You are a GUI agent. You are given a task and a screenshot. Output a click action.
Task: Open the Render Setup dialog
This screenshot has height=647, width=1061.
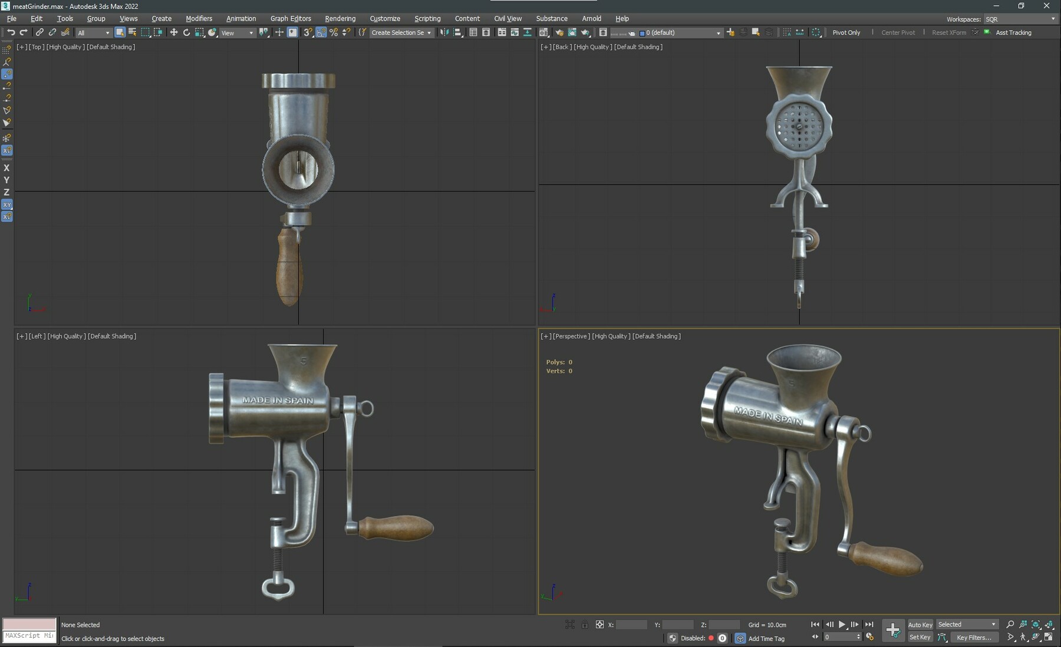pos(559,32)
